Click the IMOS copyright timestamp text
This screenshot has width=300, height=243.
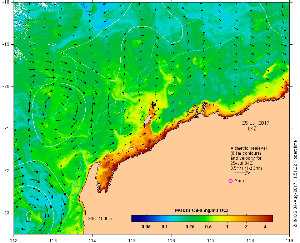pos(295,184)
